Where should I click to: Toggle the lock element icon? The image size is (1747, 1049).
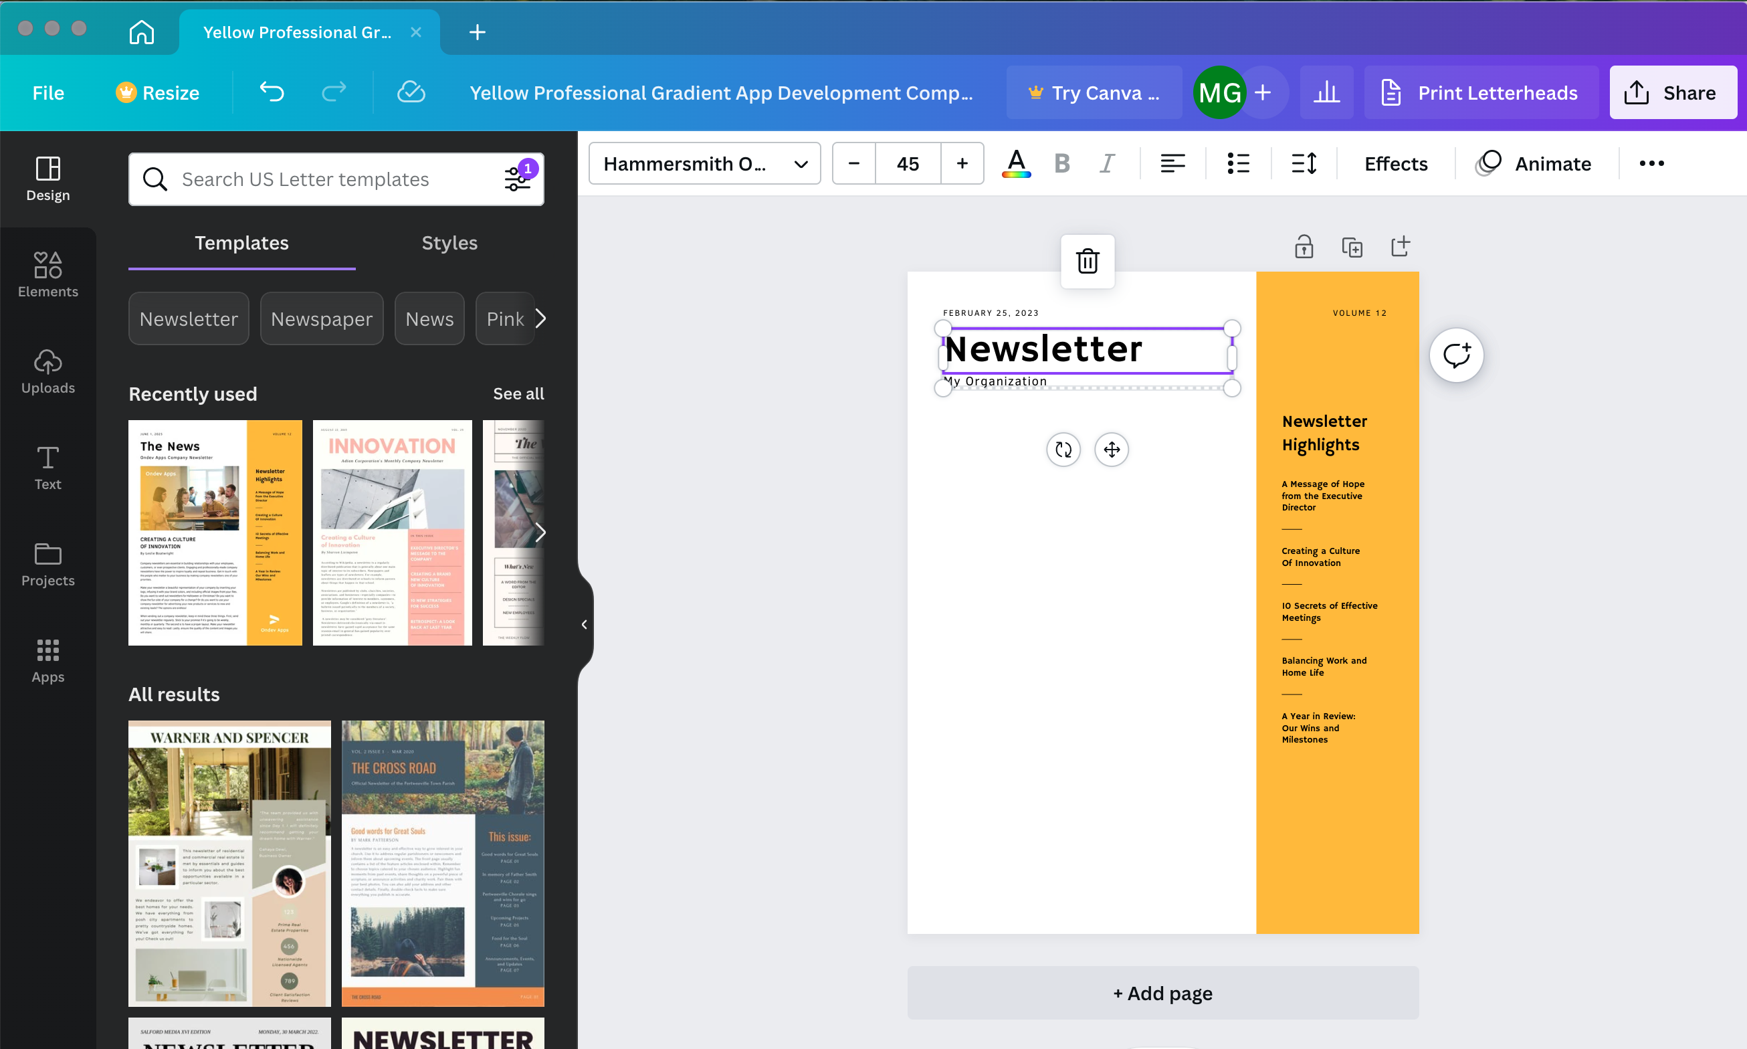click(x=1303, y=248)
